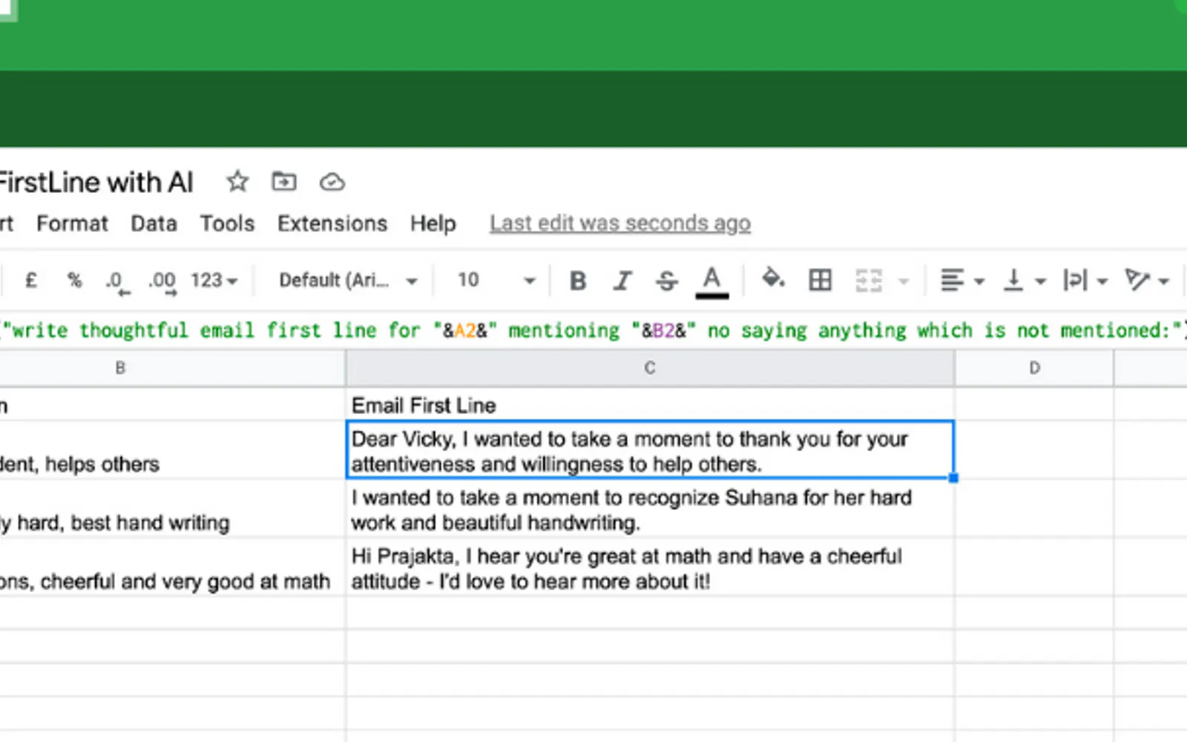
Task: Star the FirstLine with AI document
Action: 237,181
